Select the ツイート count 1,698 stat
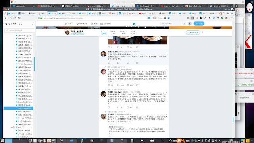Viewport: 254px width, 143px height. tap(104, 33)
